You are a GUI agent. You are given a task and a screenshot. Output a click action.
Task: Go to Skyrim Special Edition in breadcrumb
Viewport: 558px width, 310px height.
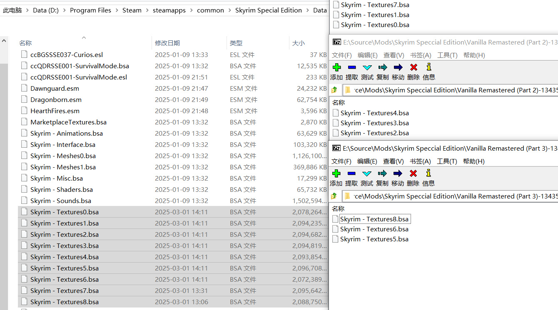point(269,10)
